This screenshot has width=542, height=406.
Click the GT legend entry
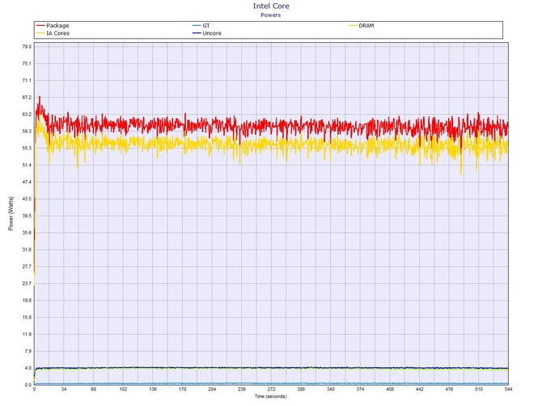[201, 26]
